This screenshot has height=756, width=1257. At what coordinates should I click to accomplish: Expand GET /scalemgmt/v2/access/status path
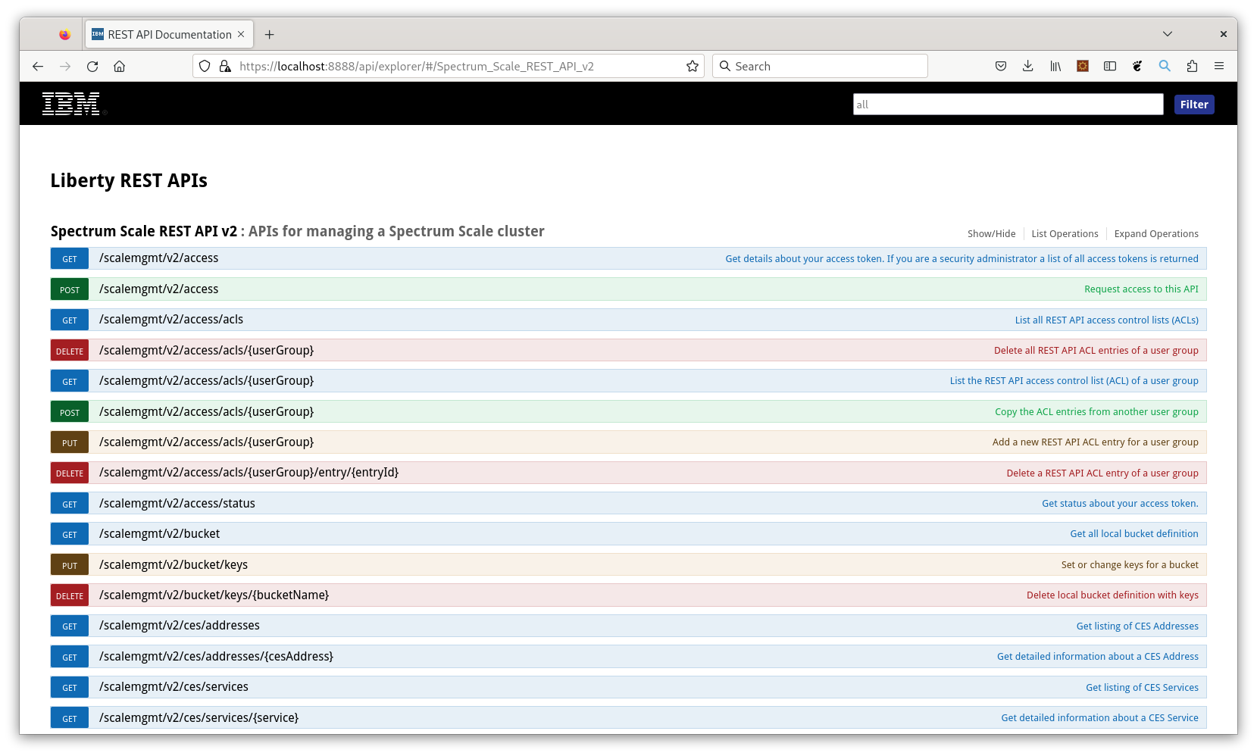click(x=177, y=504)
